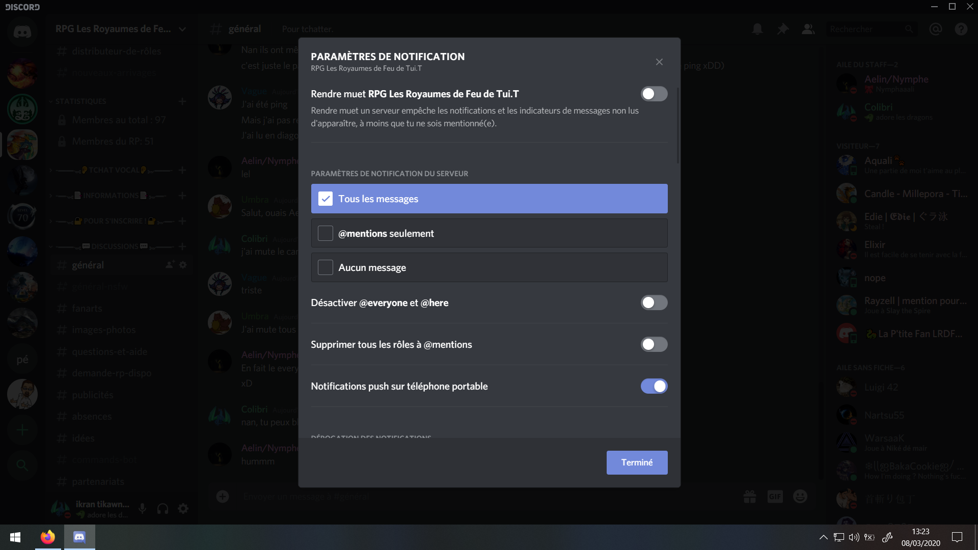Open Firefox from the taskbar
Screen dimensions: 978x550
pos(48,537)
